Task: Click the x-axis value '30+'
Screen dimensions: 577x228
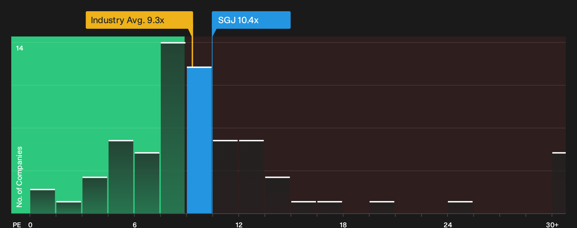Action: (552, 224)
